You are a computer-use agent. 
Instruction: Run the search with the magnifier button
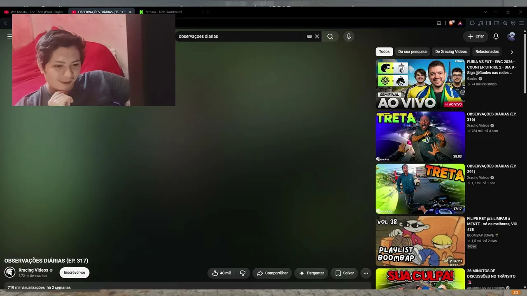(330, 37)
